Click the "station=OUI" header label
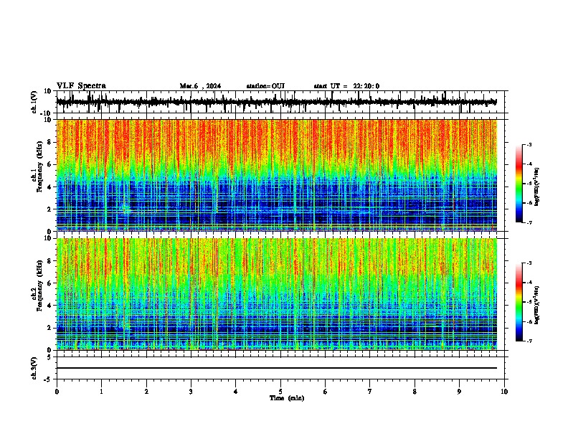Viewport: 568px width, 439px height. [265, 86]
